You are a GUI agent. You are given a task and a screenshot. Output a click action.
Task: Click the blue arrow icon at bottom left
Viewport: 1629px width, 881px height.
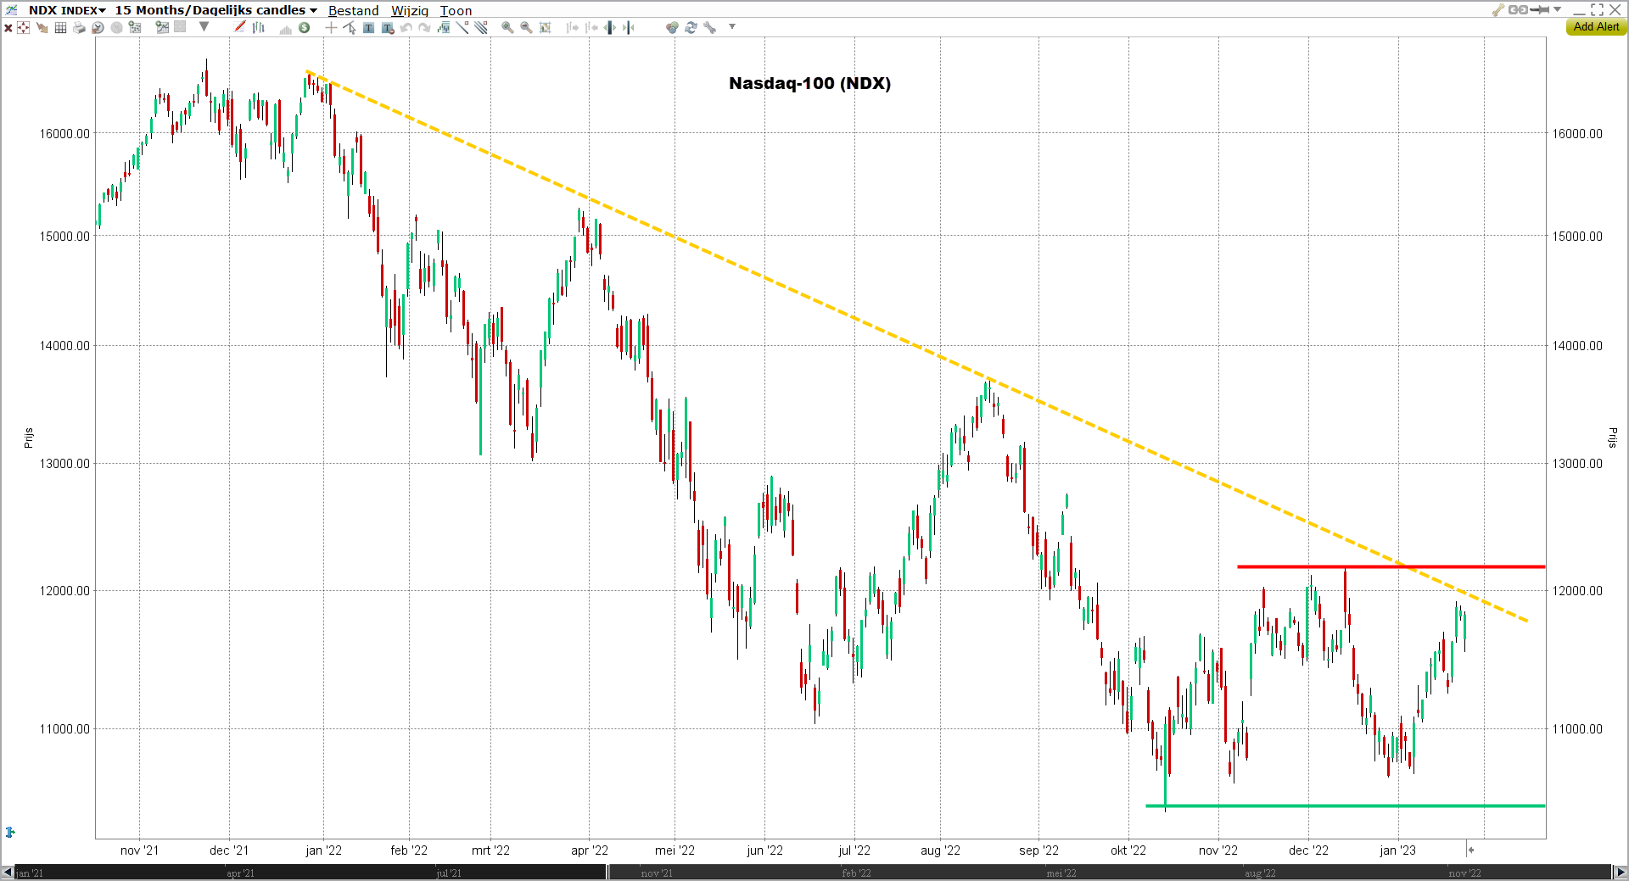tap(10, 832)
